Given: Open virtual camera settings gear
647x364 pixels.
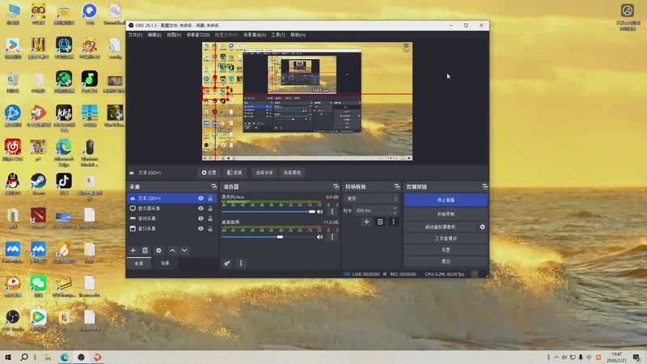Looking at the screenshot, I should coord(482,227).
